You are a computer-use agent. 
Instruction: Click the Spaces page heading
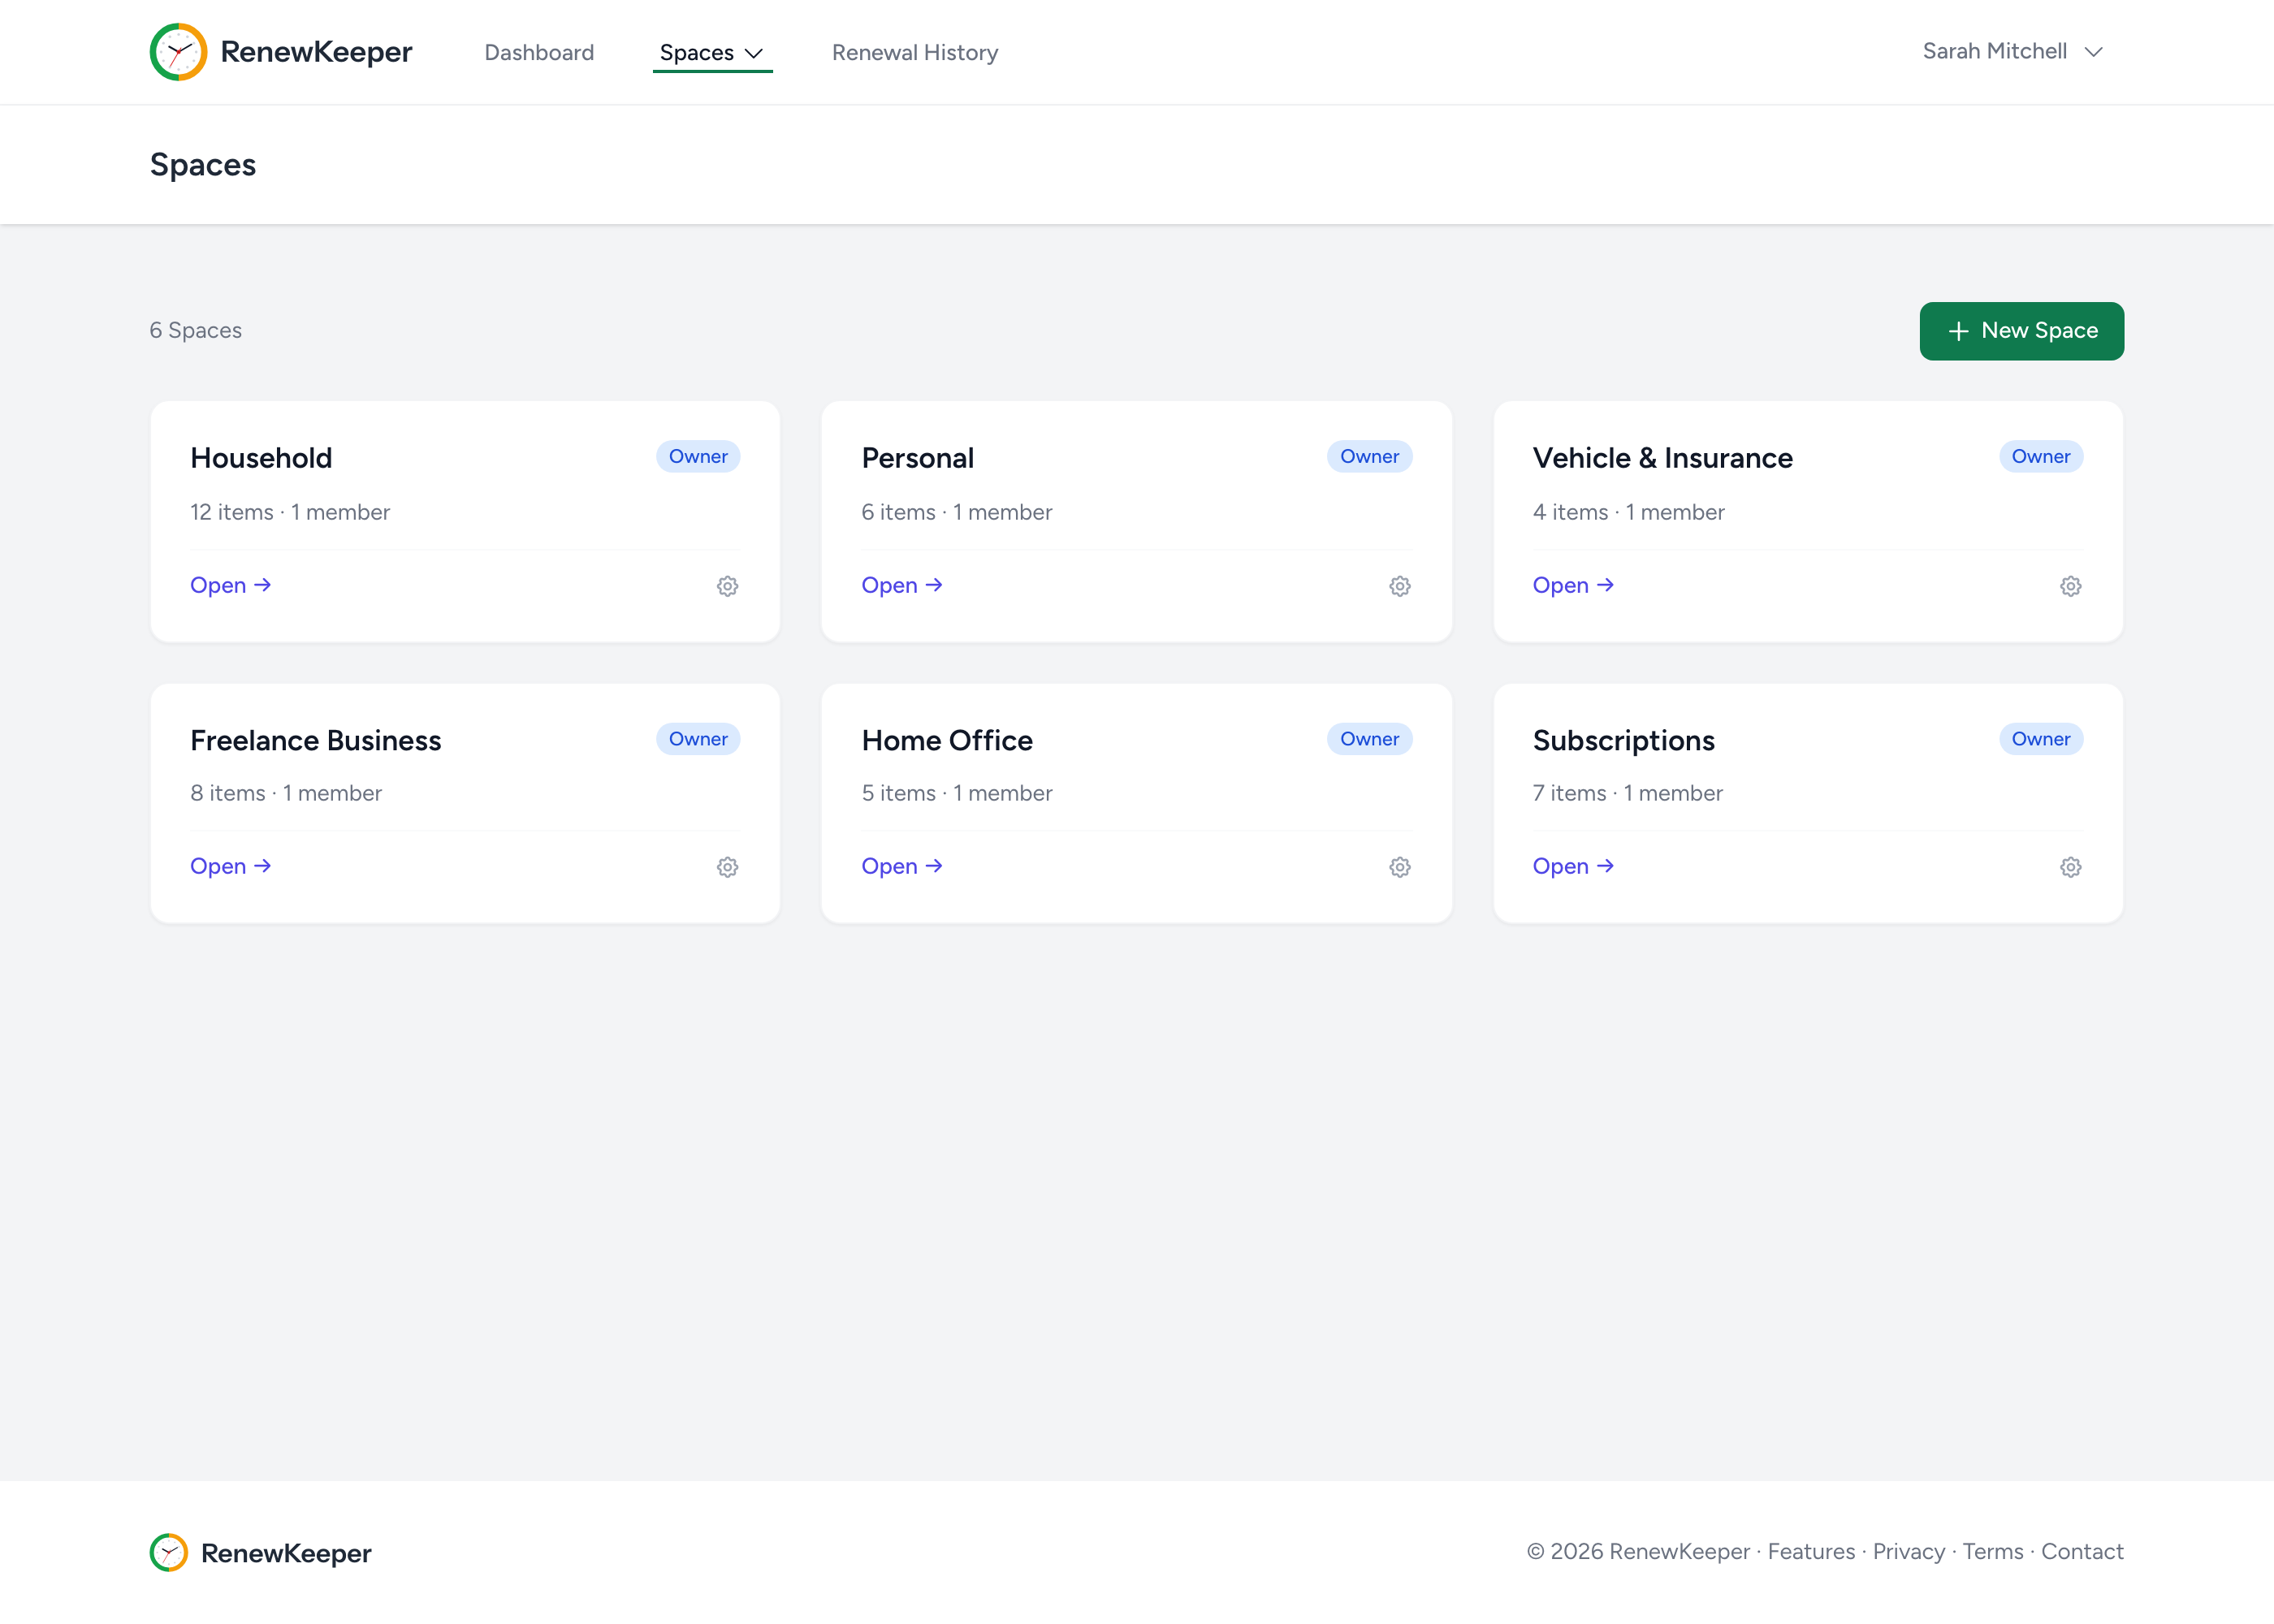pos(203,165)
